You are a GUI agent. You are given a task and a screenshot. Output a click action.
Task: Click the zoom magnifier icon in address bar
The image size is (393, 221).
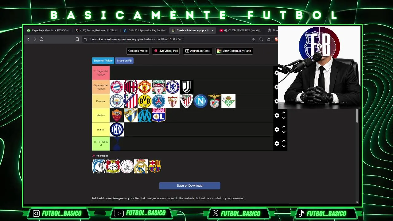(x=261, y=39)
